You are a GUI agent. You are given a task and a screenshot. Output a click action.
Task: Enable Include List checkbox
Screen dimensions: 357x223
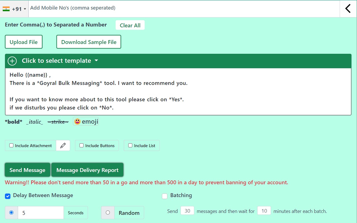pyautogui.click(x=130, y=145)
